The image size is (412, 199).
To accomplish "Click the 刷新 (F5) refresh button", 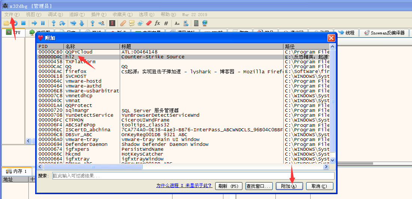I will point(228,186).
